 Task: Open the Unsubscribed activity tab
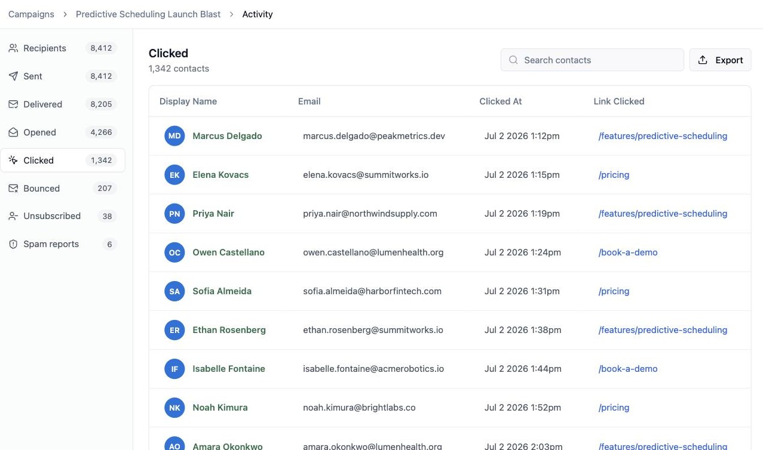coord(63,216)
